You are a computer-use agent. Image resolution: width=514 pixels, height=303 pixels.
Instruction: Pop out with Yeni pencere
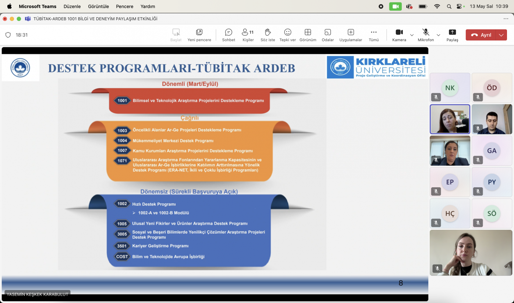(199, 35)
